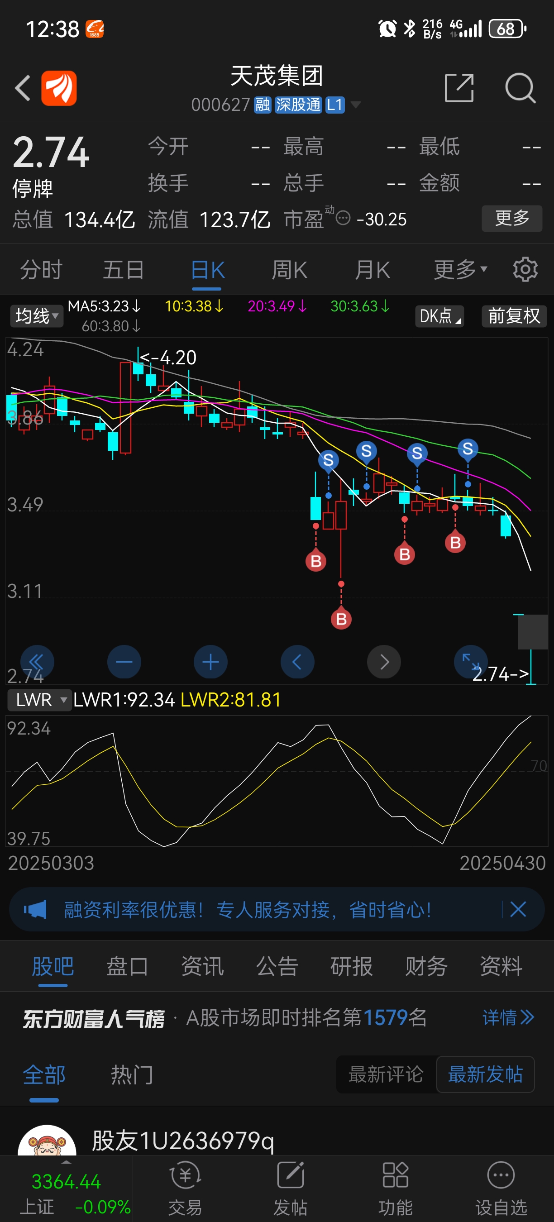Select the 全部 posts filter
This screenshot has height=1222, width=554.
coord(44,1075)
